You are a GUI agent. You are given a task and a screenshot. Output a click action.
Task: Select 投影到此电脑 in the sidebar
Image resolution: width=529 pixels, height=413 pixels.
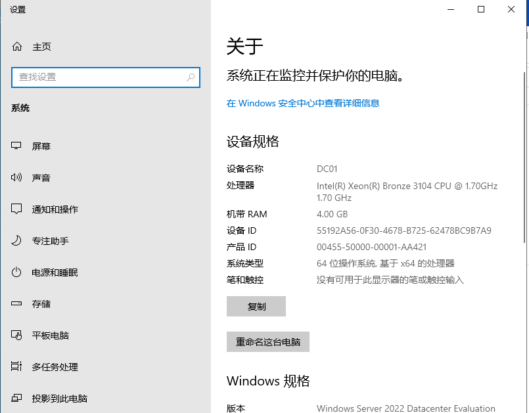(x=60, y=399)
